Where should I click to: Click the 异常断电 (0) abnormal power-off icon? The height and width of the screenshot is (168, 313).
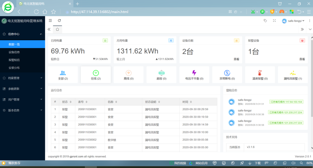pyautogui.click(x=227, y=73)
